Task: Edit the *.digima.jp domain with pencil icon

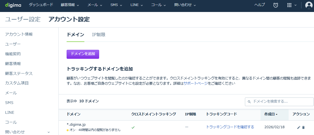Action: 299,127
